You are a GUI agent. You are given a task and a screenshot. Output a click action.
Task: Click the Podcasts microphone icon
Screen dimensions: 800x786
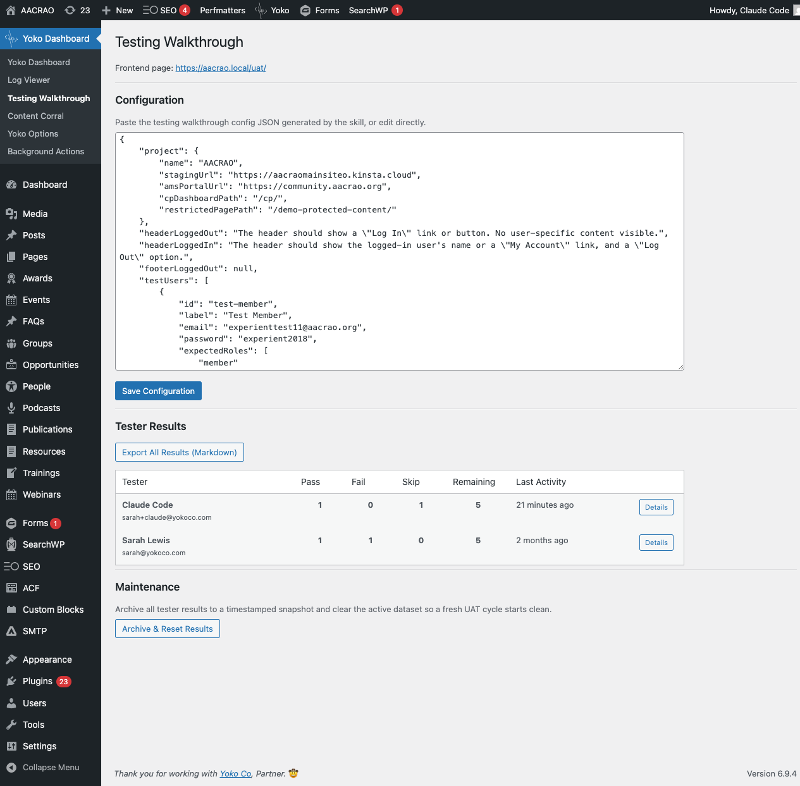(11, 408)
